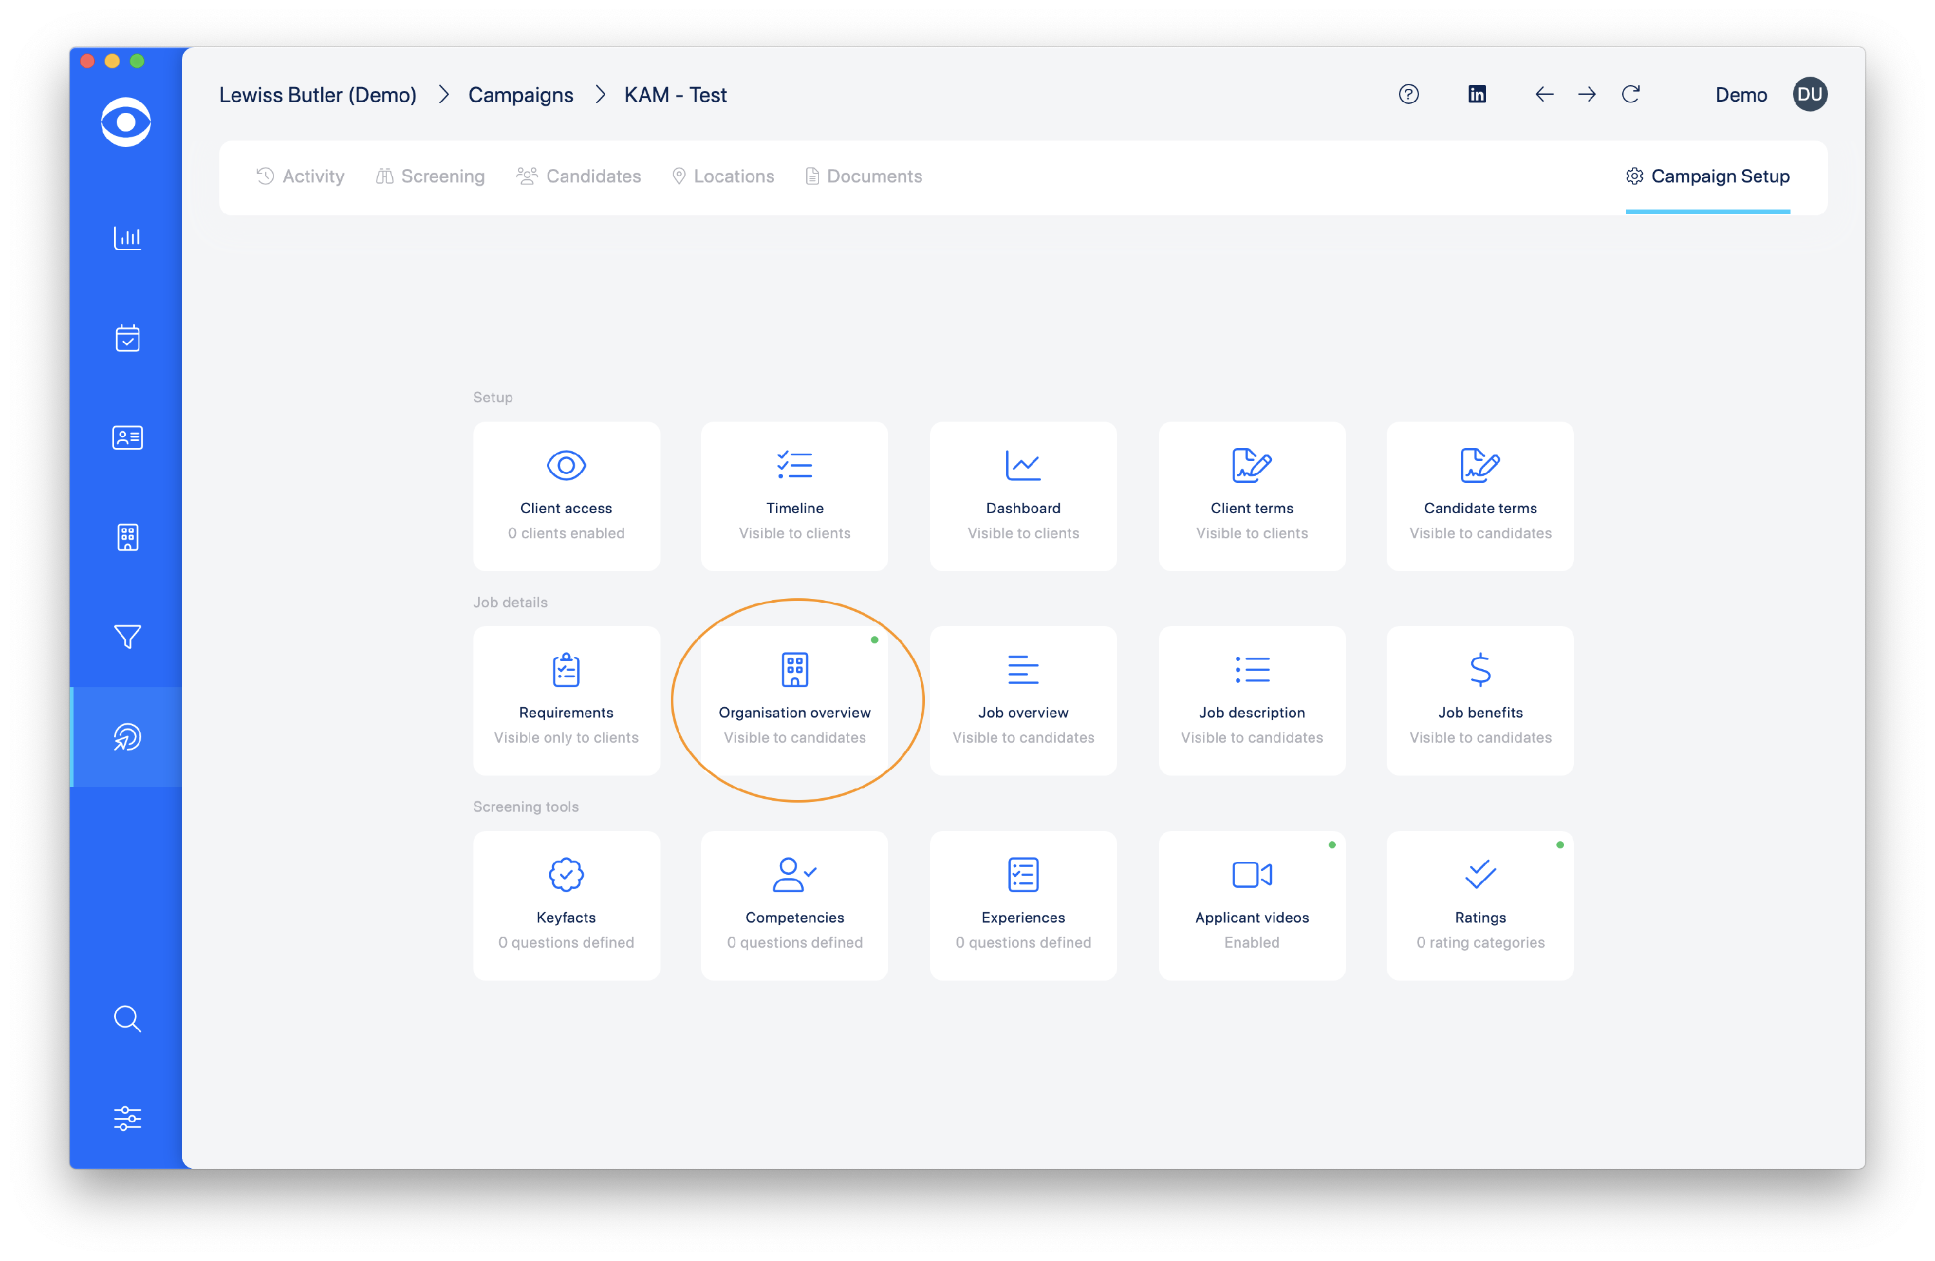Click the LinkedIn icon in header

click(1476, 94)
